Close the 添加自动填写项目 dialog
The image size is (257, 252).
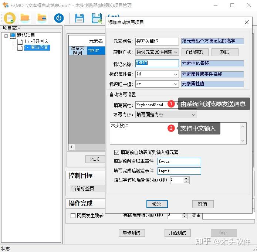[x=246, y=22]
